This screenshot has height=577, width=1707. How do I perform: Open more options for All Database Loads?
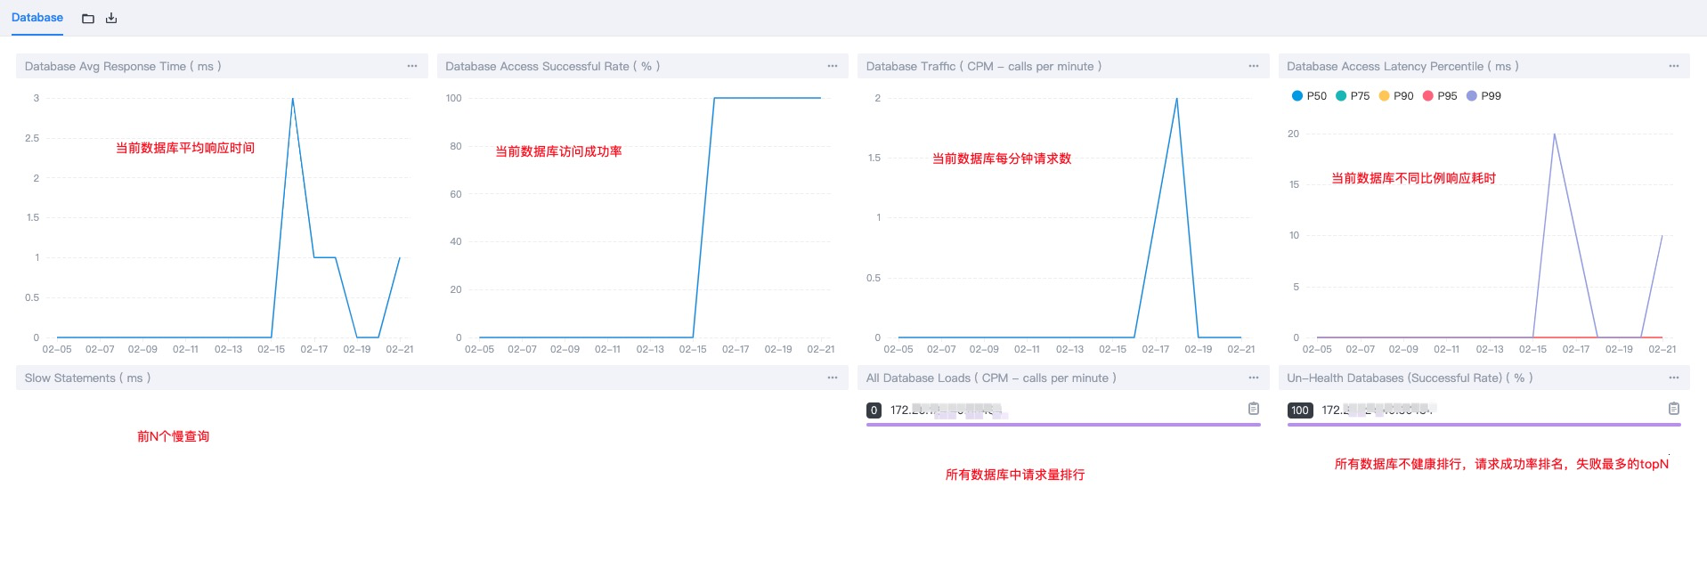pyautogui.click(x=1254, y=378)
